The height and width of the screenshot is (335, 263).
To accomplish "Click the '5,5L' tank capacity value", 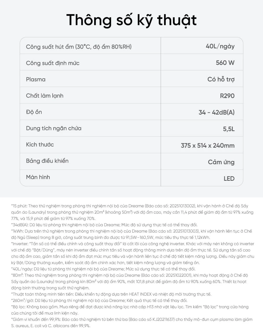I will [x=229, y=129].
